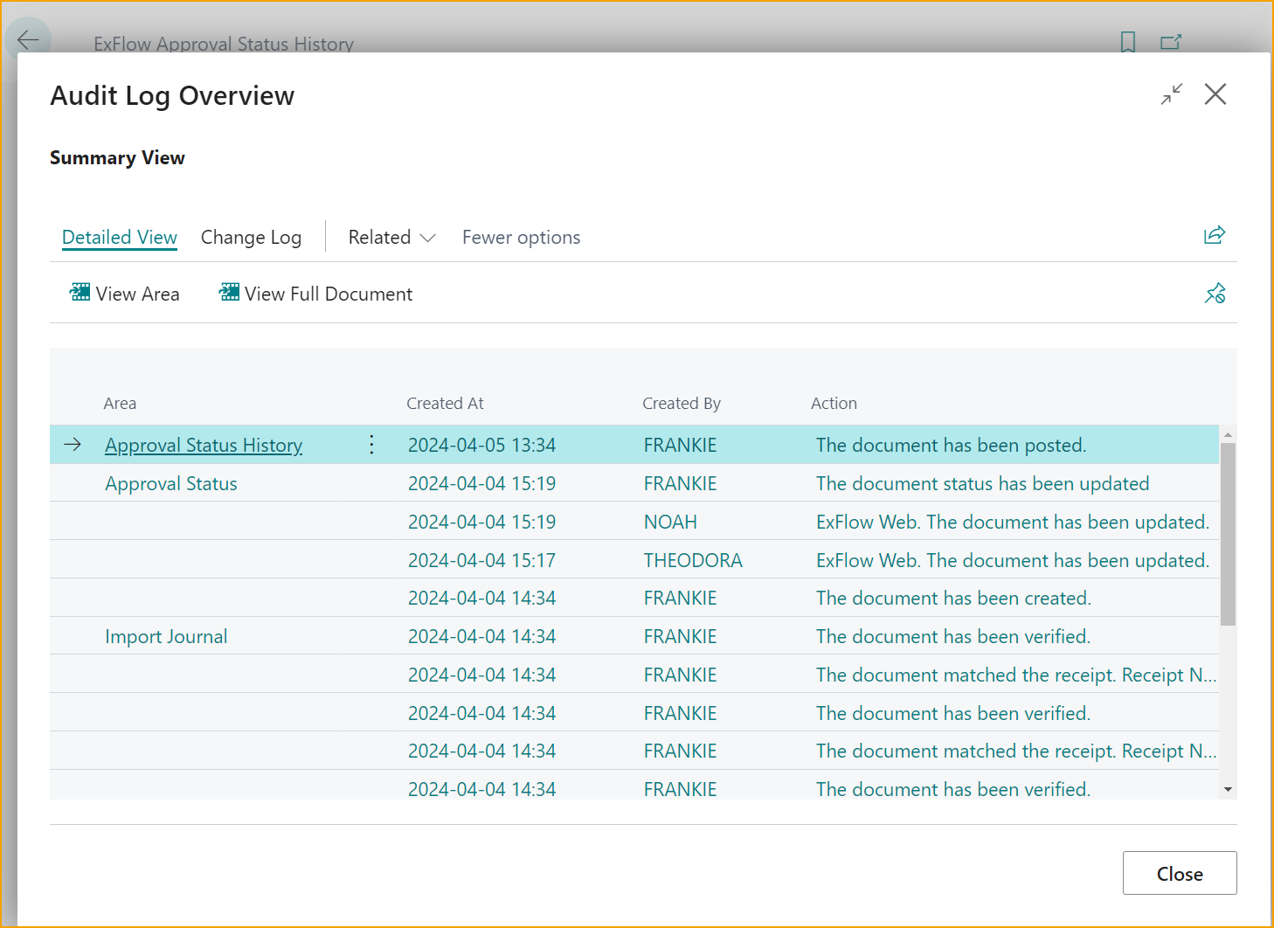Collapse dialog with the shrink arrows icon
The image size is (1274, 928).
pyautogui.click(x=1171, y=94)
